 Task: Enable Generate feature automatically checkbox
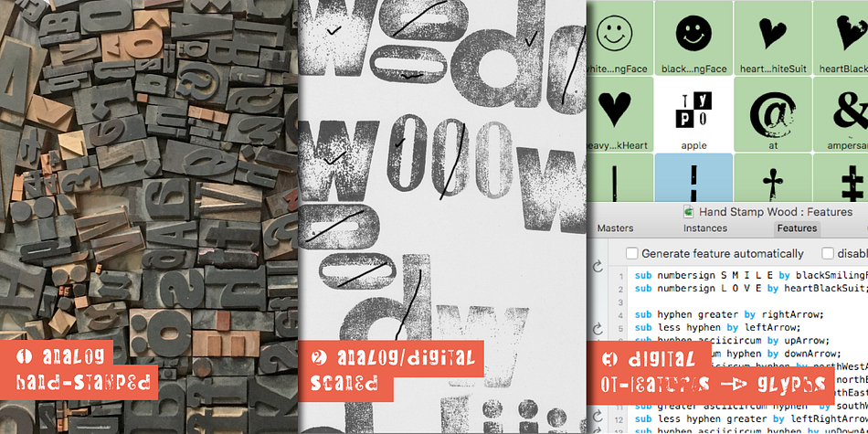click(631, 253)
